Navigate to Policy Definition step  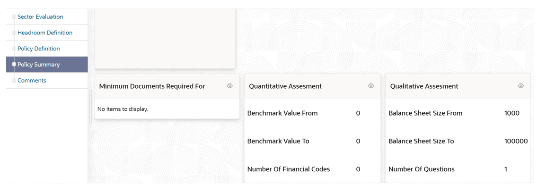pos(38,49)
